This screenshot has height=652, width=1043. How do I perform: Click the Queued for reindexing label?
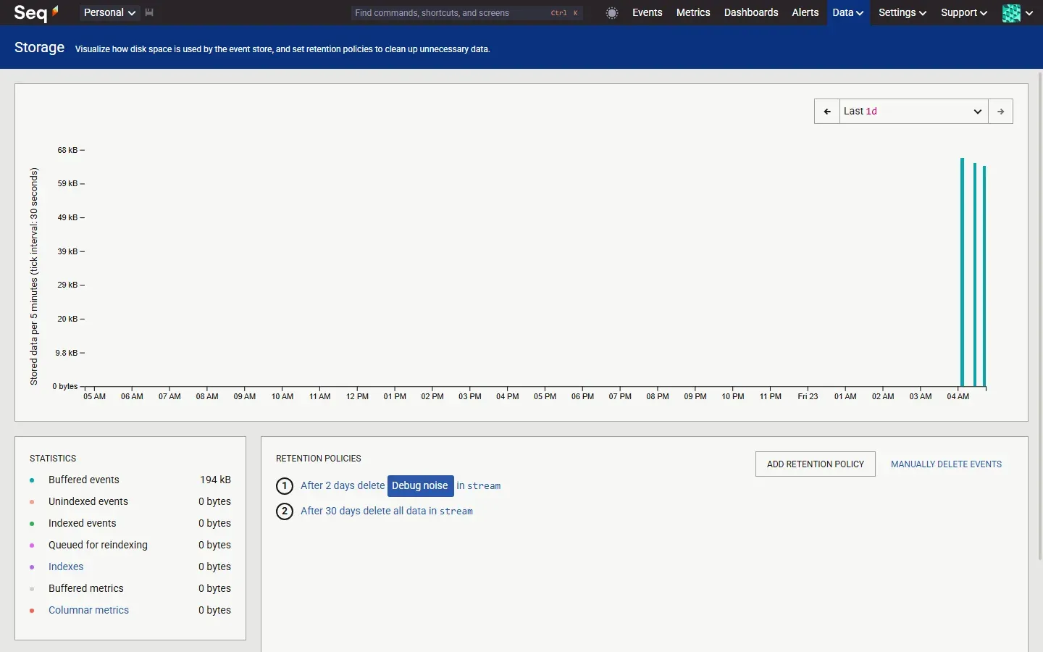click(98, 546)
